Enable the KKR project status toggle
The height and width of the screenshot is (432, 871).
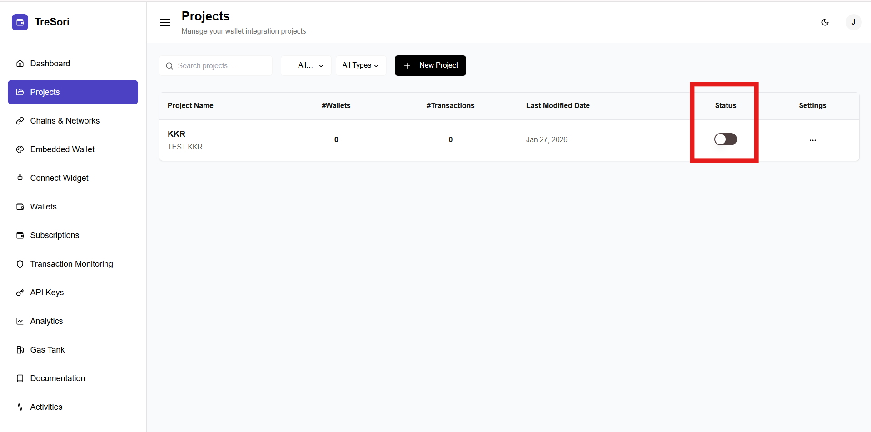pyautogui.click(x=725, y=139)
